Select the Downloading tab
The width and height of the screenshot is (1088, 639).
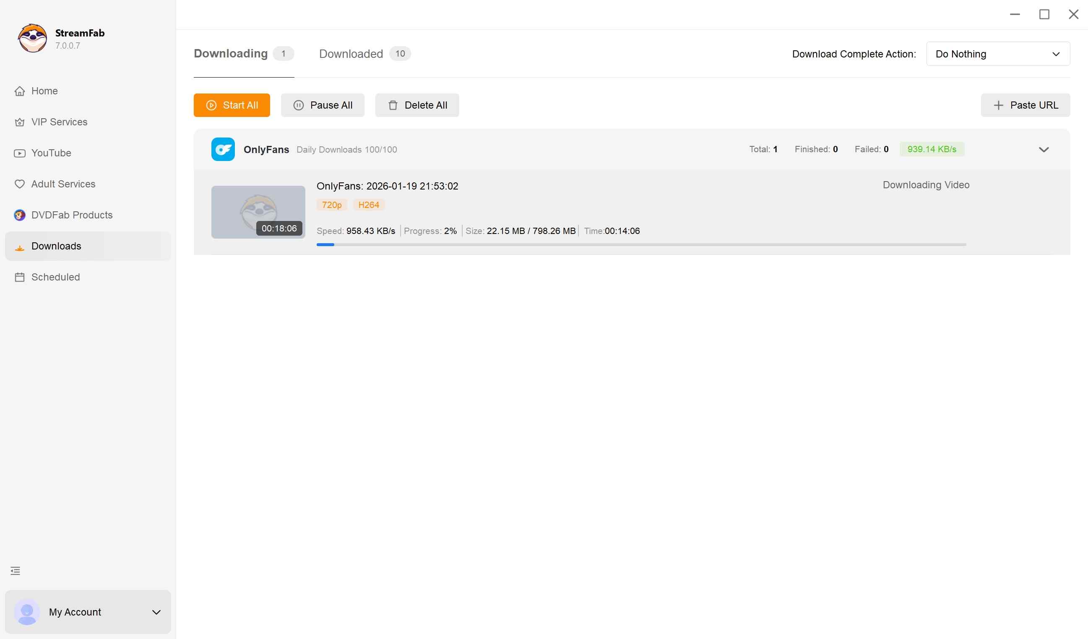pyautogui.click(x=231, y=54)
